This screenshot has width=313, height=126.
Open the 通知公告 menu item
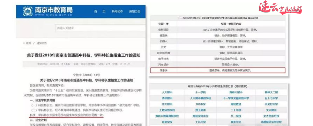(135, 11)
